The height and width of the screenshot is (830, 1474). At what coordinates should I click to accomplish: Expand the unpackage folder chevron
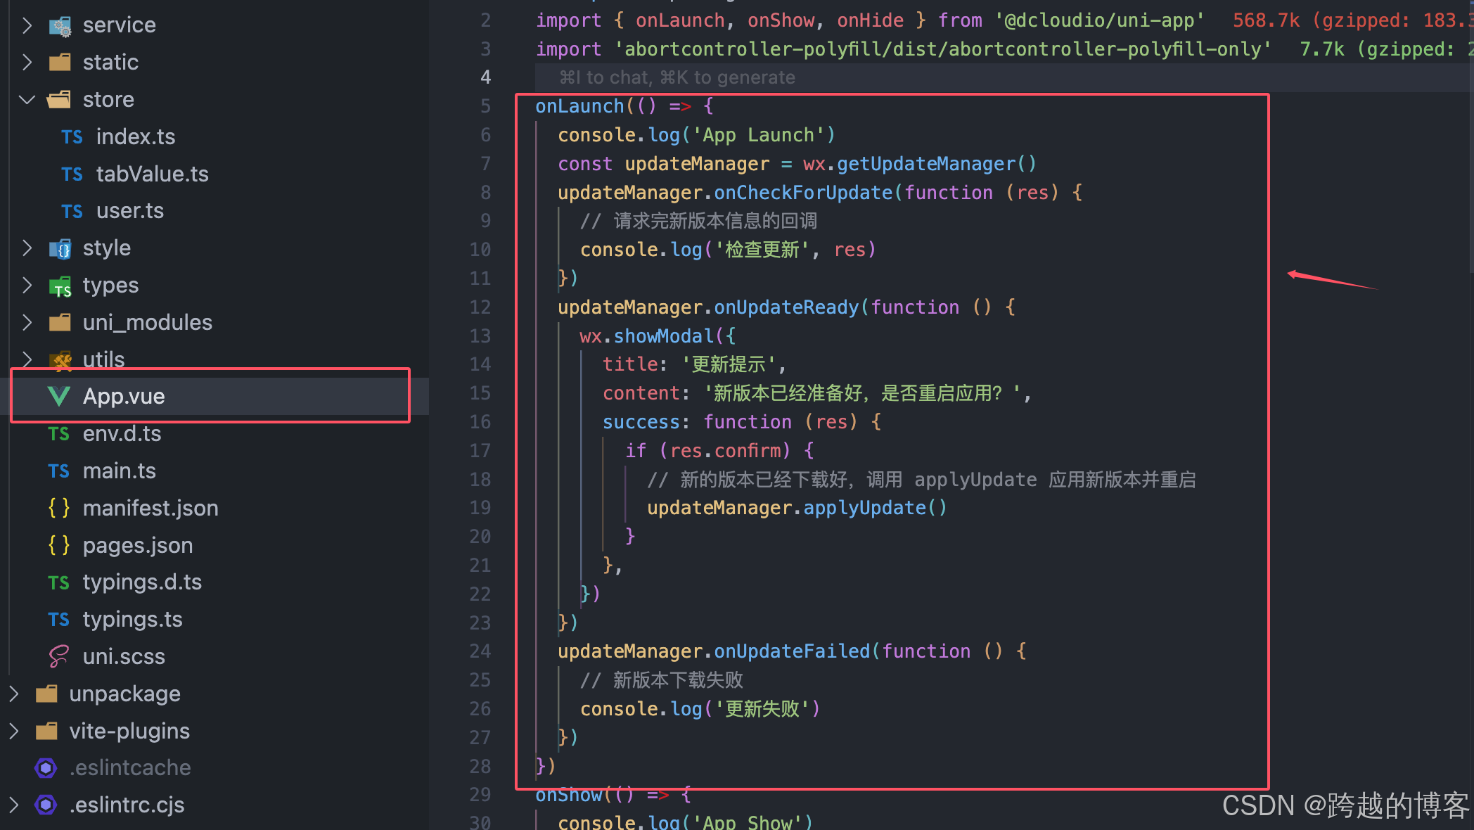click(x=13, y=694)
